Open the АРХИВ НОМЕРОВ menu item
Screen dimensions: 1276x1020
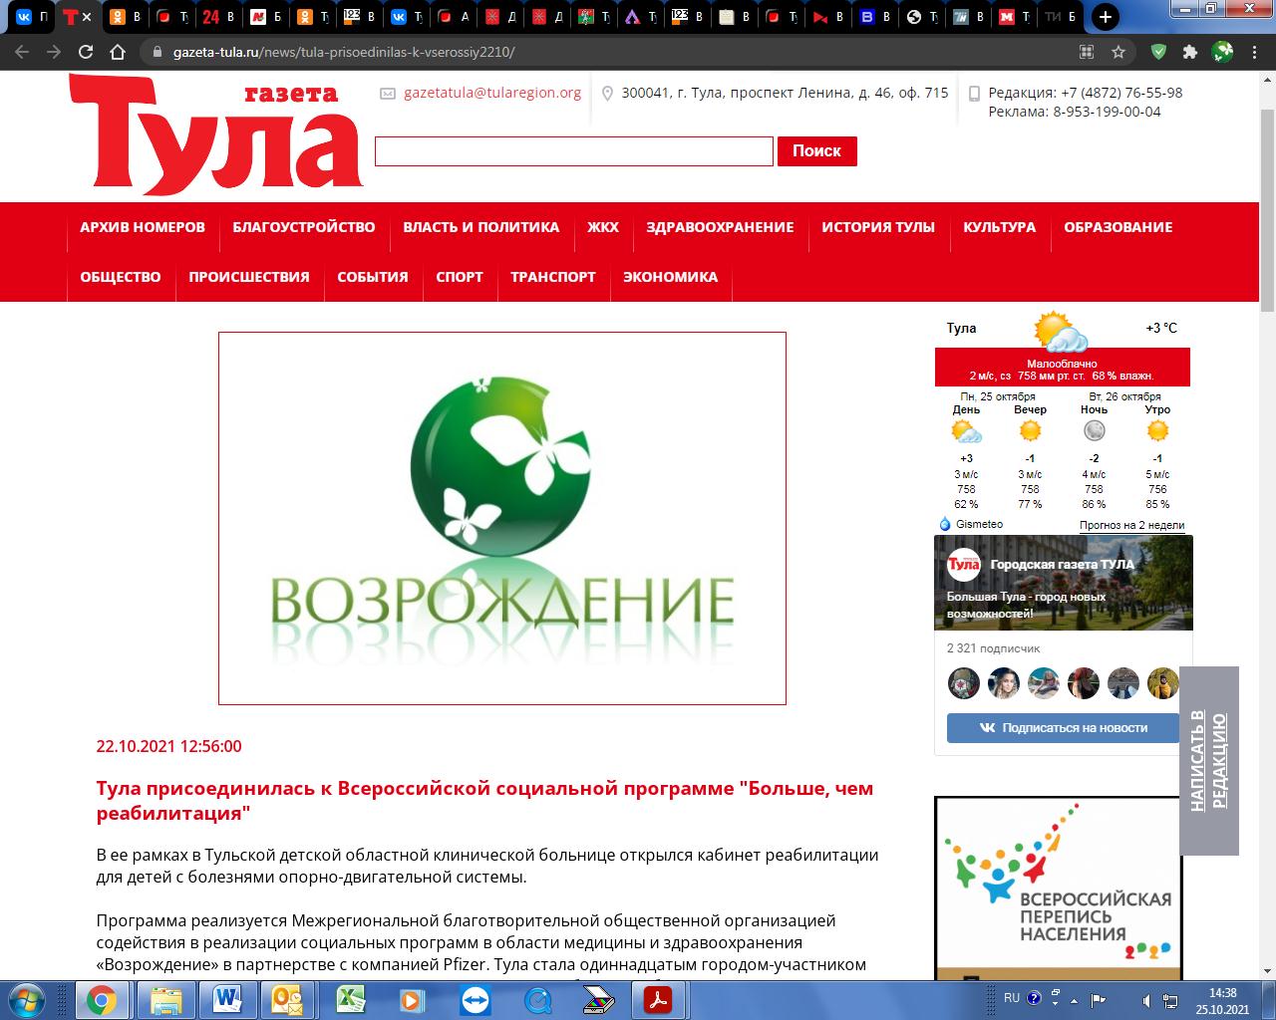pos(143,227)
